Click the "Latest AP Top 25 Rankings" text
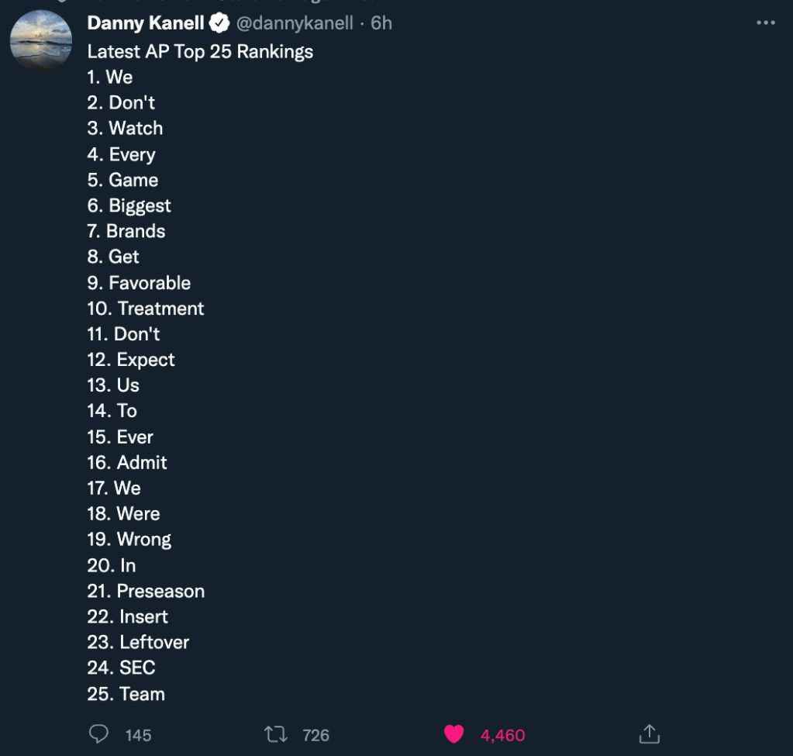This screenshot has width=793, height=756. point(200,52)
